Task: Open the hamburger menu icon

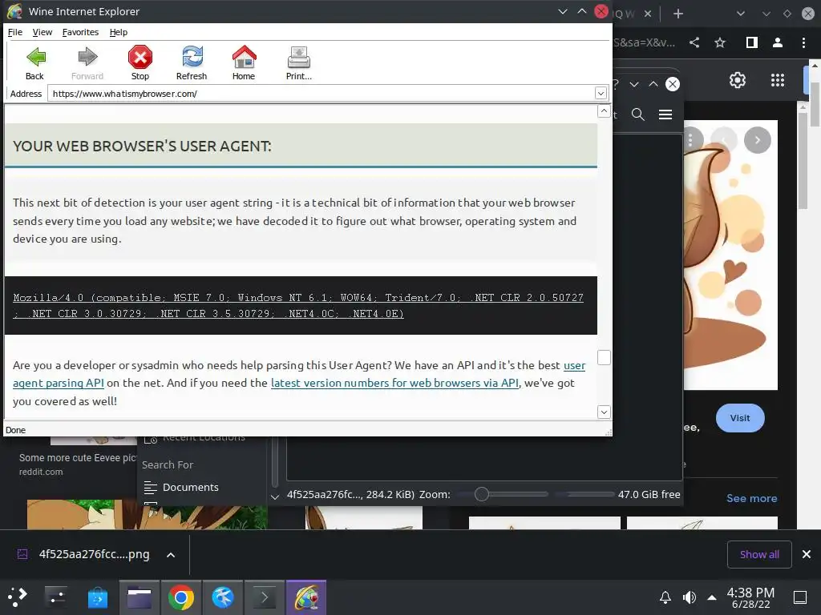Action: click(x=665, y=115)
